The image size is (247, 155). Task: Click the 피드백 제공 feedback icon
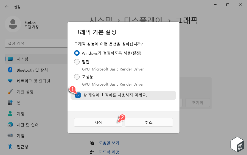pos(92,152)
